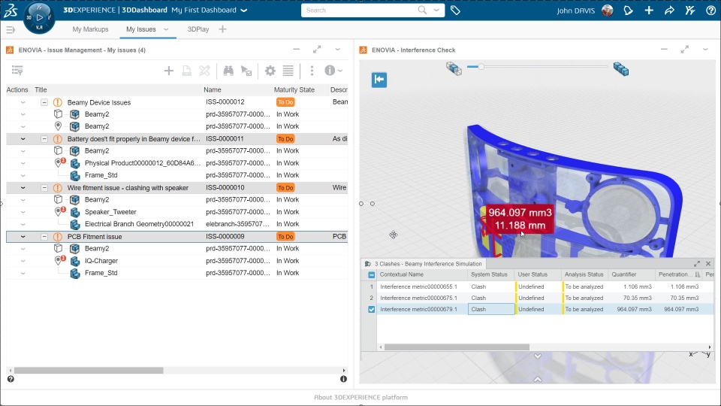Open Issue Management widget menu chevron
Viewport: 721px width, 406px height.
point(337,50)
